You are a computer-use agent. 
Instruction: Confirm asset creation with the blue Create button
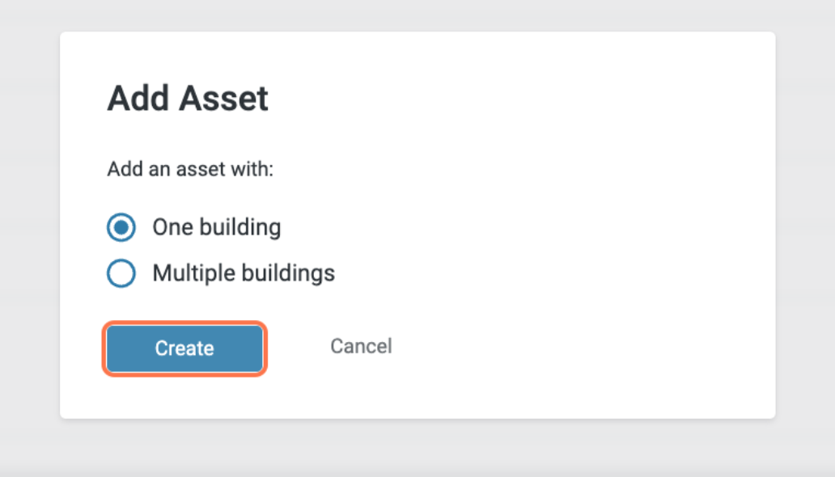click(184, 348)
